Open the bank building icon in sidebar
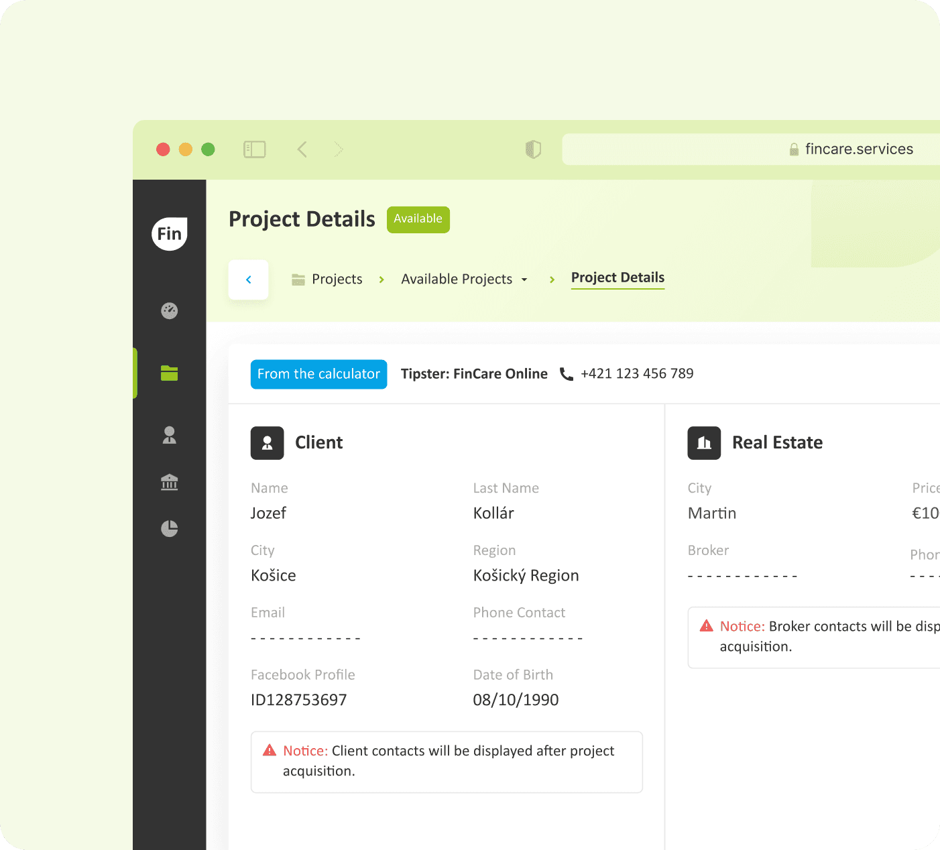Viewport: 940px width, 850px height. pos(170,482)
